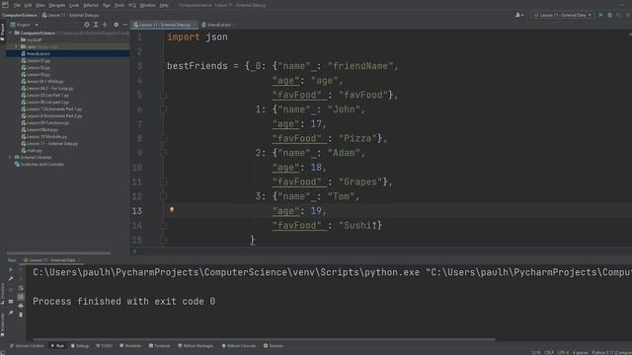Select Lesson 11 - External Data.py in tree
The width and height of the screenshot is (632, 355).
[49, 143]
